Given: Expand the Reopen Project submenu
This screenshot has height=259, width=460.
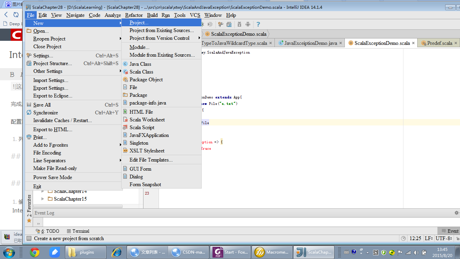Looking at the screenshot, I should pyautogui.click(x=73, y=39).
